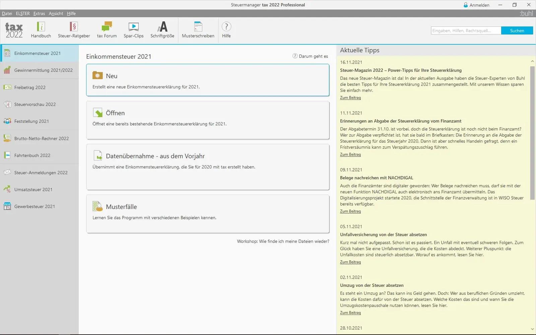Focus the search input field

click(466, 30)
